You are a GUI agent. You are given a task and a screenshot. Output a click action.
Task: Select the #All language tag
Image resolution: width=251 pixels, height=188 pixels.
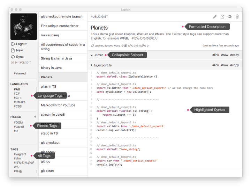17,89
